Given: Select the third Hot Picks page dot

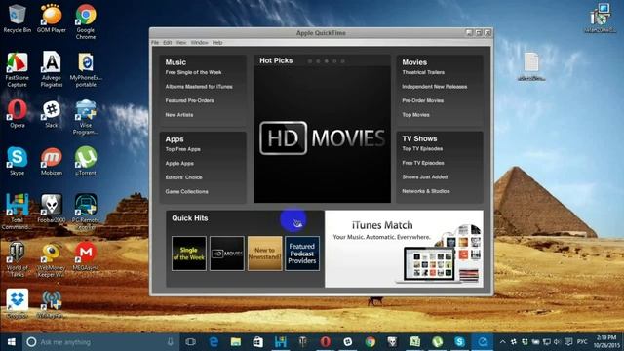Looking at the screenshot, I should pyautogui.click(x=327, y=61).
